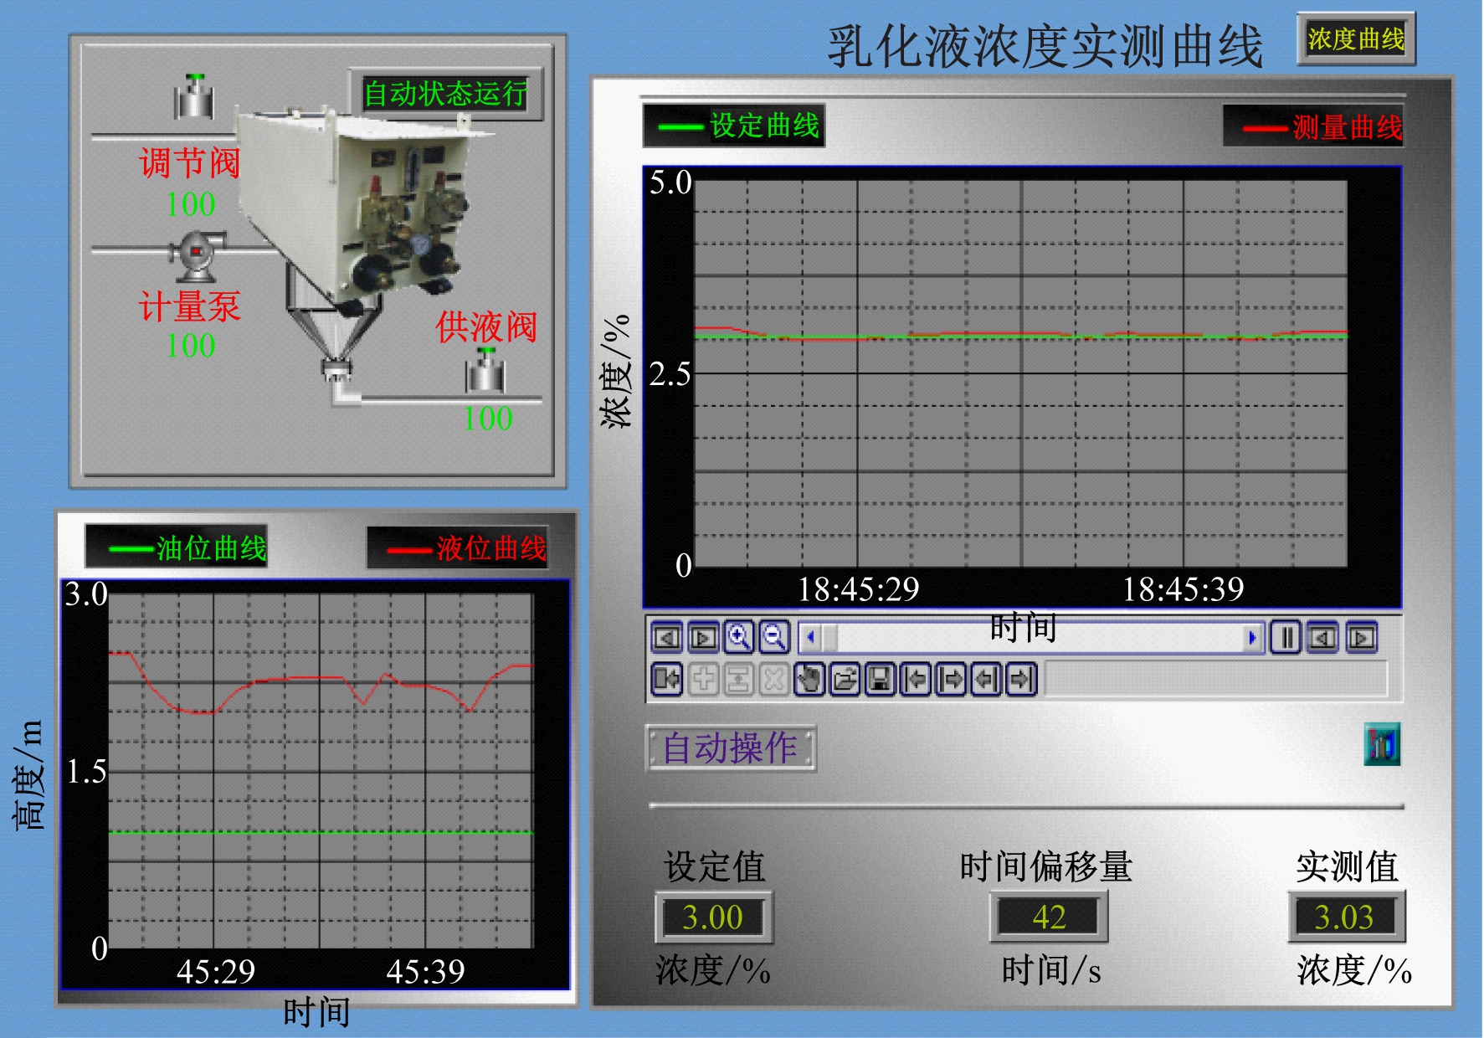Select the hand pan tool
Viewport: 1484px width, 1038px height.
[x=809, y=679]
